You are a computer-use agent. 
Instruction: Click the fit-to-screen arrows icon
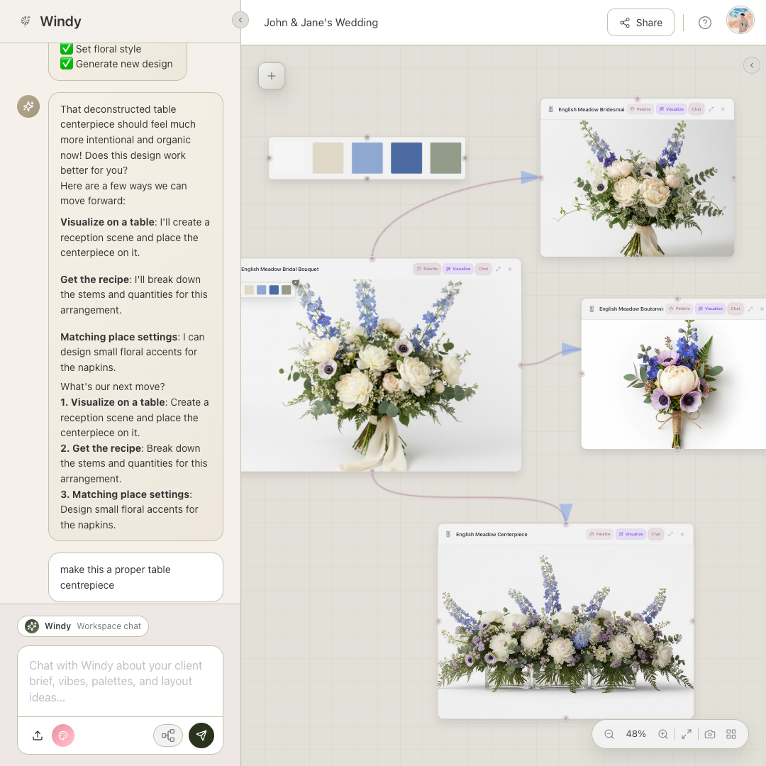pos(687,734)
